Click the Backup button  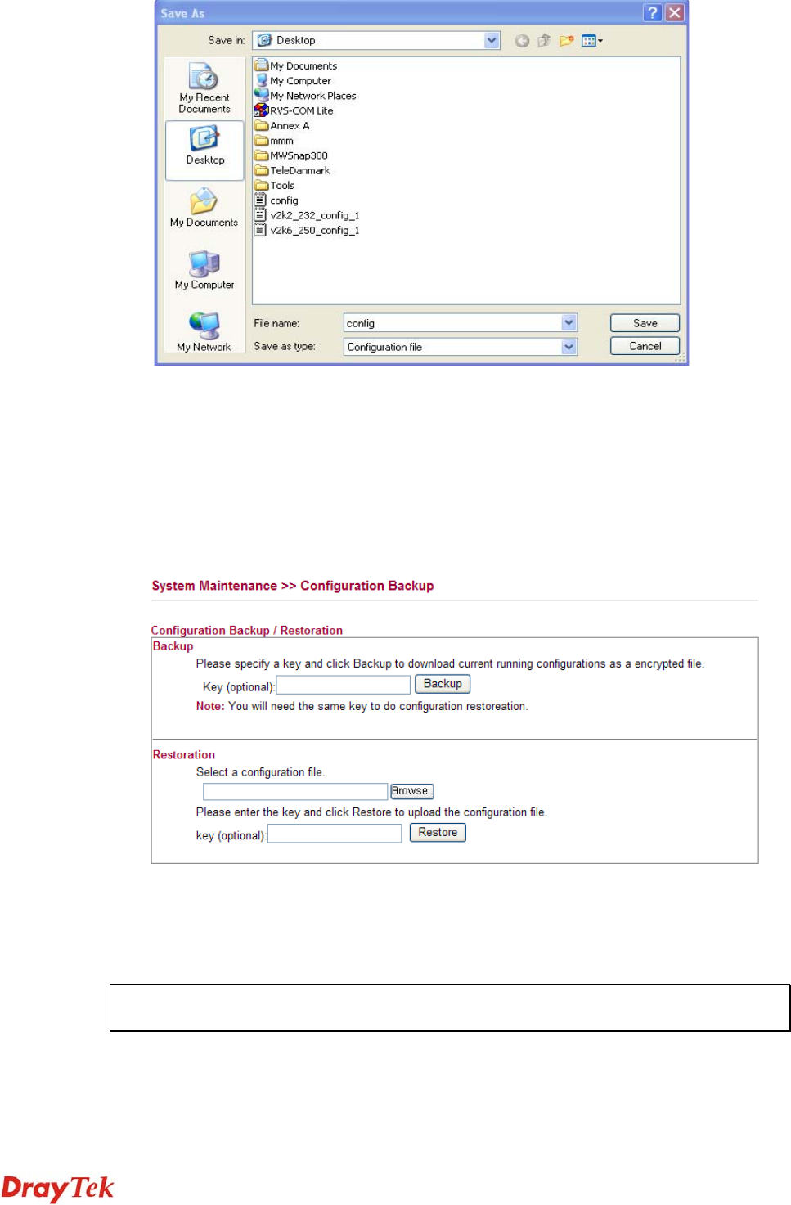click(443, 684)
